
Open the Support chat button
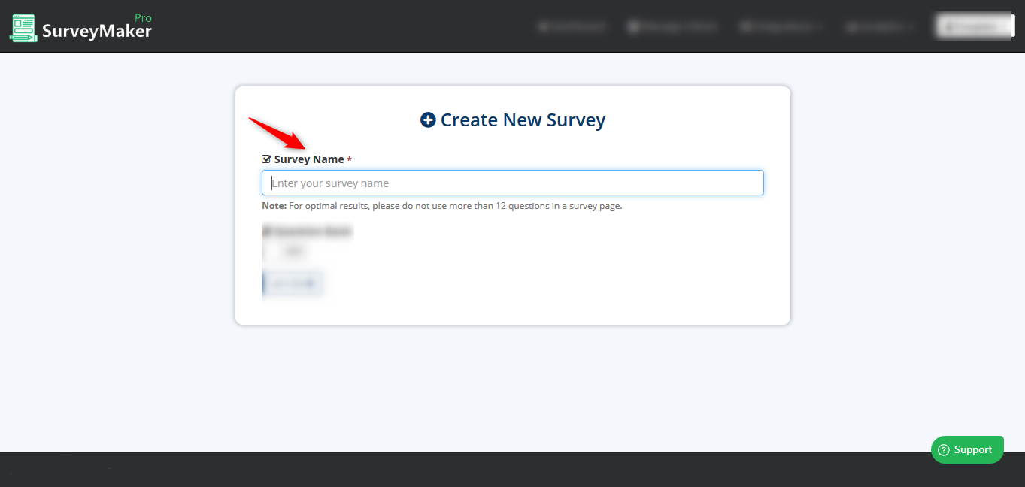(x=967, y=449)
